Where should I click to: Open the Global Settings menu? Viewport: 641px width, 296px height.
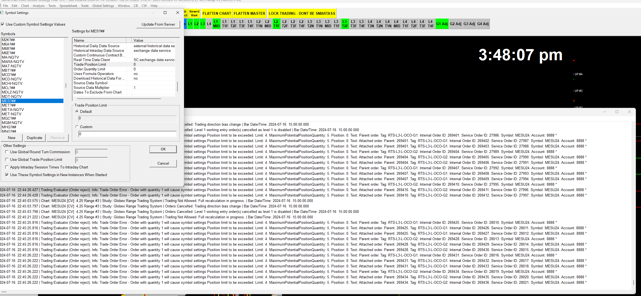click(103, 6)
